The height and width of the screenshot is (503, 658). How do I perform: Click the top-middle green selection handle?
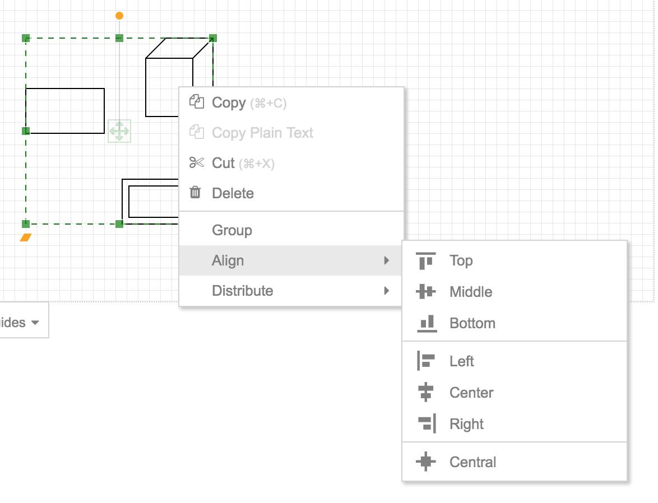[x=119, y=38]
